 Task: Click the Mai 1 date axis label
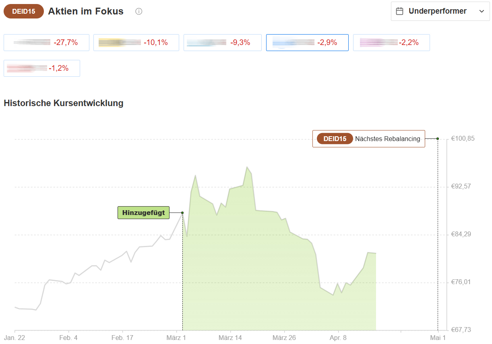438,338
